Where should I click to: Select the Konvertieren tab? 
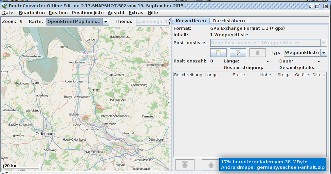point(191,21)
